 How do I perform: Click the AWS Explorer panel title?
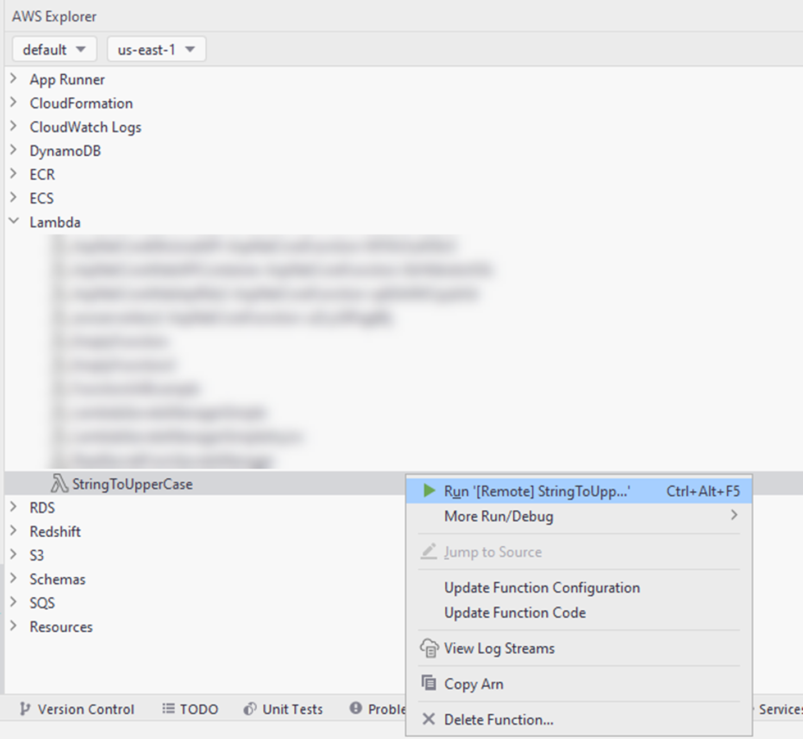pos(54,16)
